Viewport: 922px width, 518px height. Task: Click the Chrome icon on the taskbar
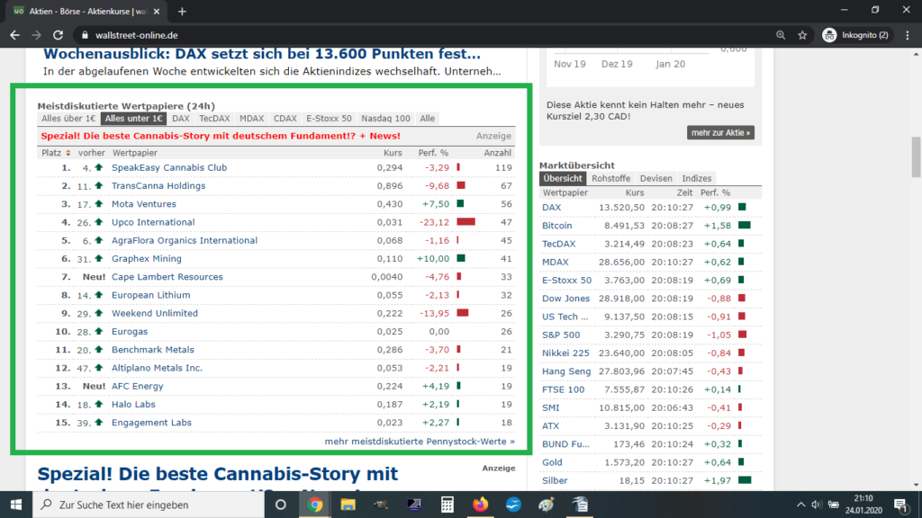314,505
